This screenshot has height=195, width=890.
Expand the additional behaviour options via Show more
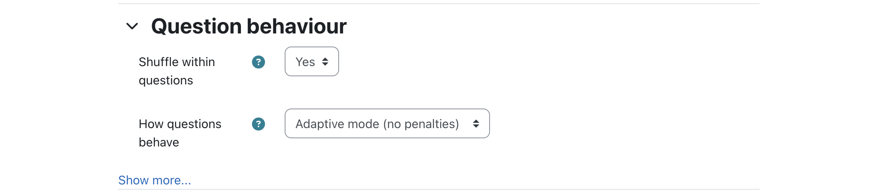click(x=155, y=180)
